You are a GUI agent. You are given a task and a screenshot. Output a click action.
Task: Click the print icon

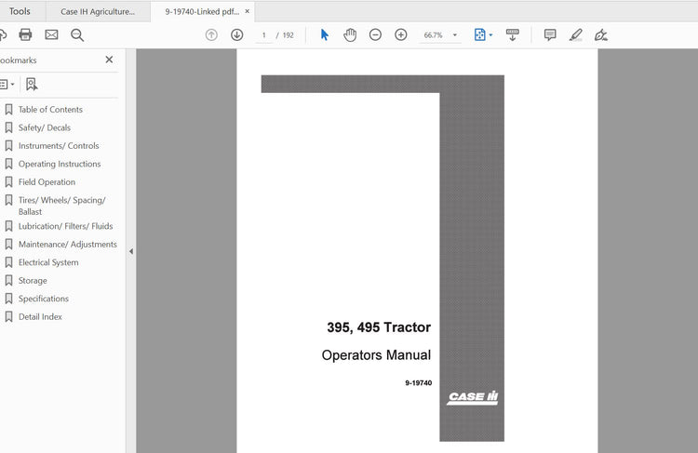(25, 34)
